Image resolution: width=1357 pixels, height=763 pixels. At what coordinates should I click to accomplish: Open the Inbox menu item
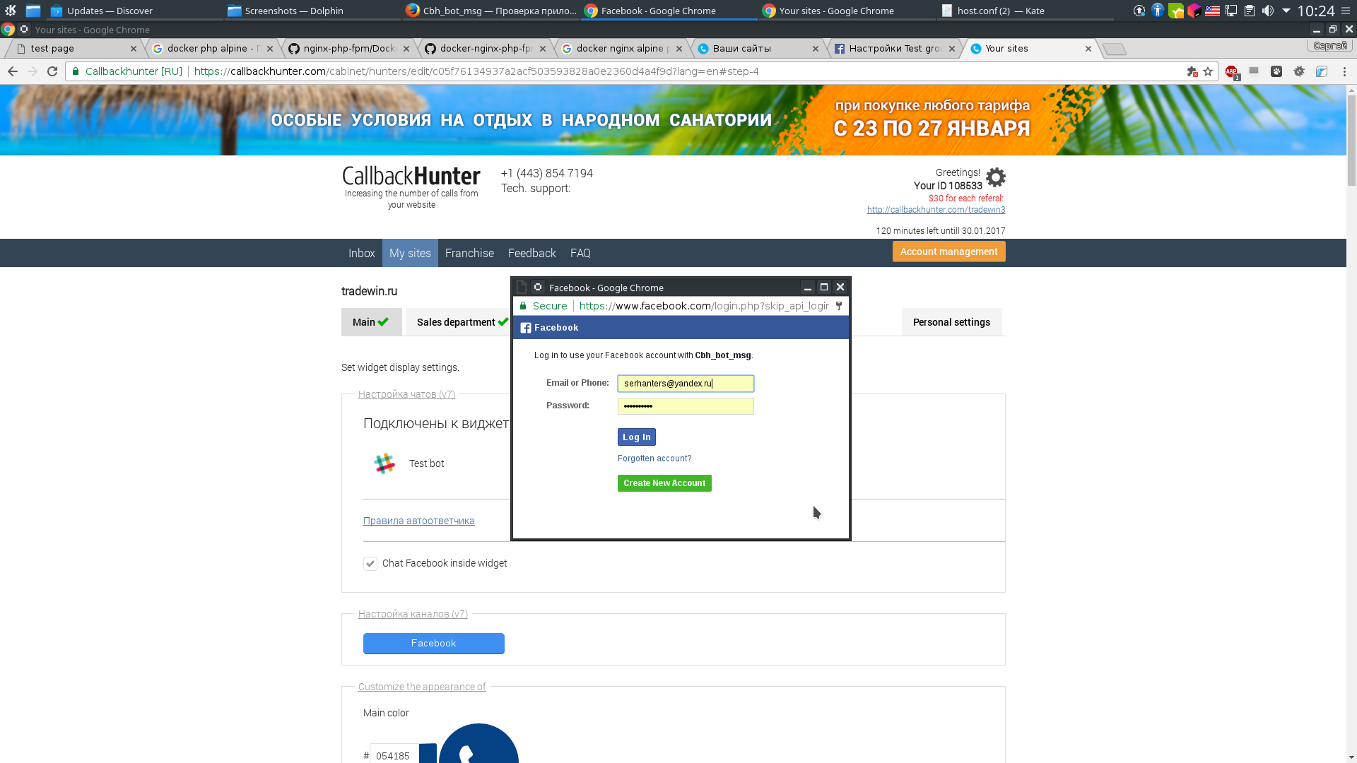point(361,253)
